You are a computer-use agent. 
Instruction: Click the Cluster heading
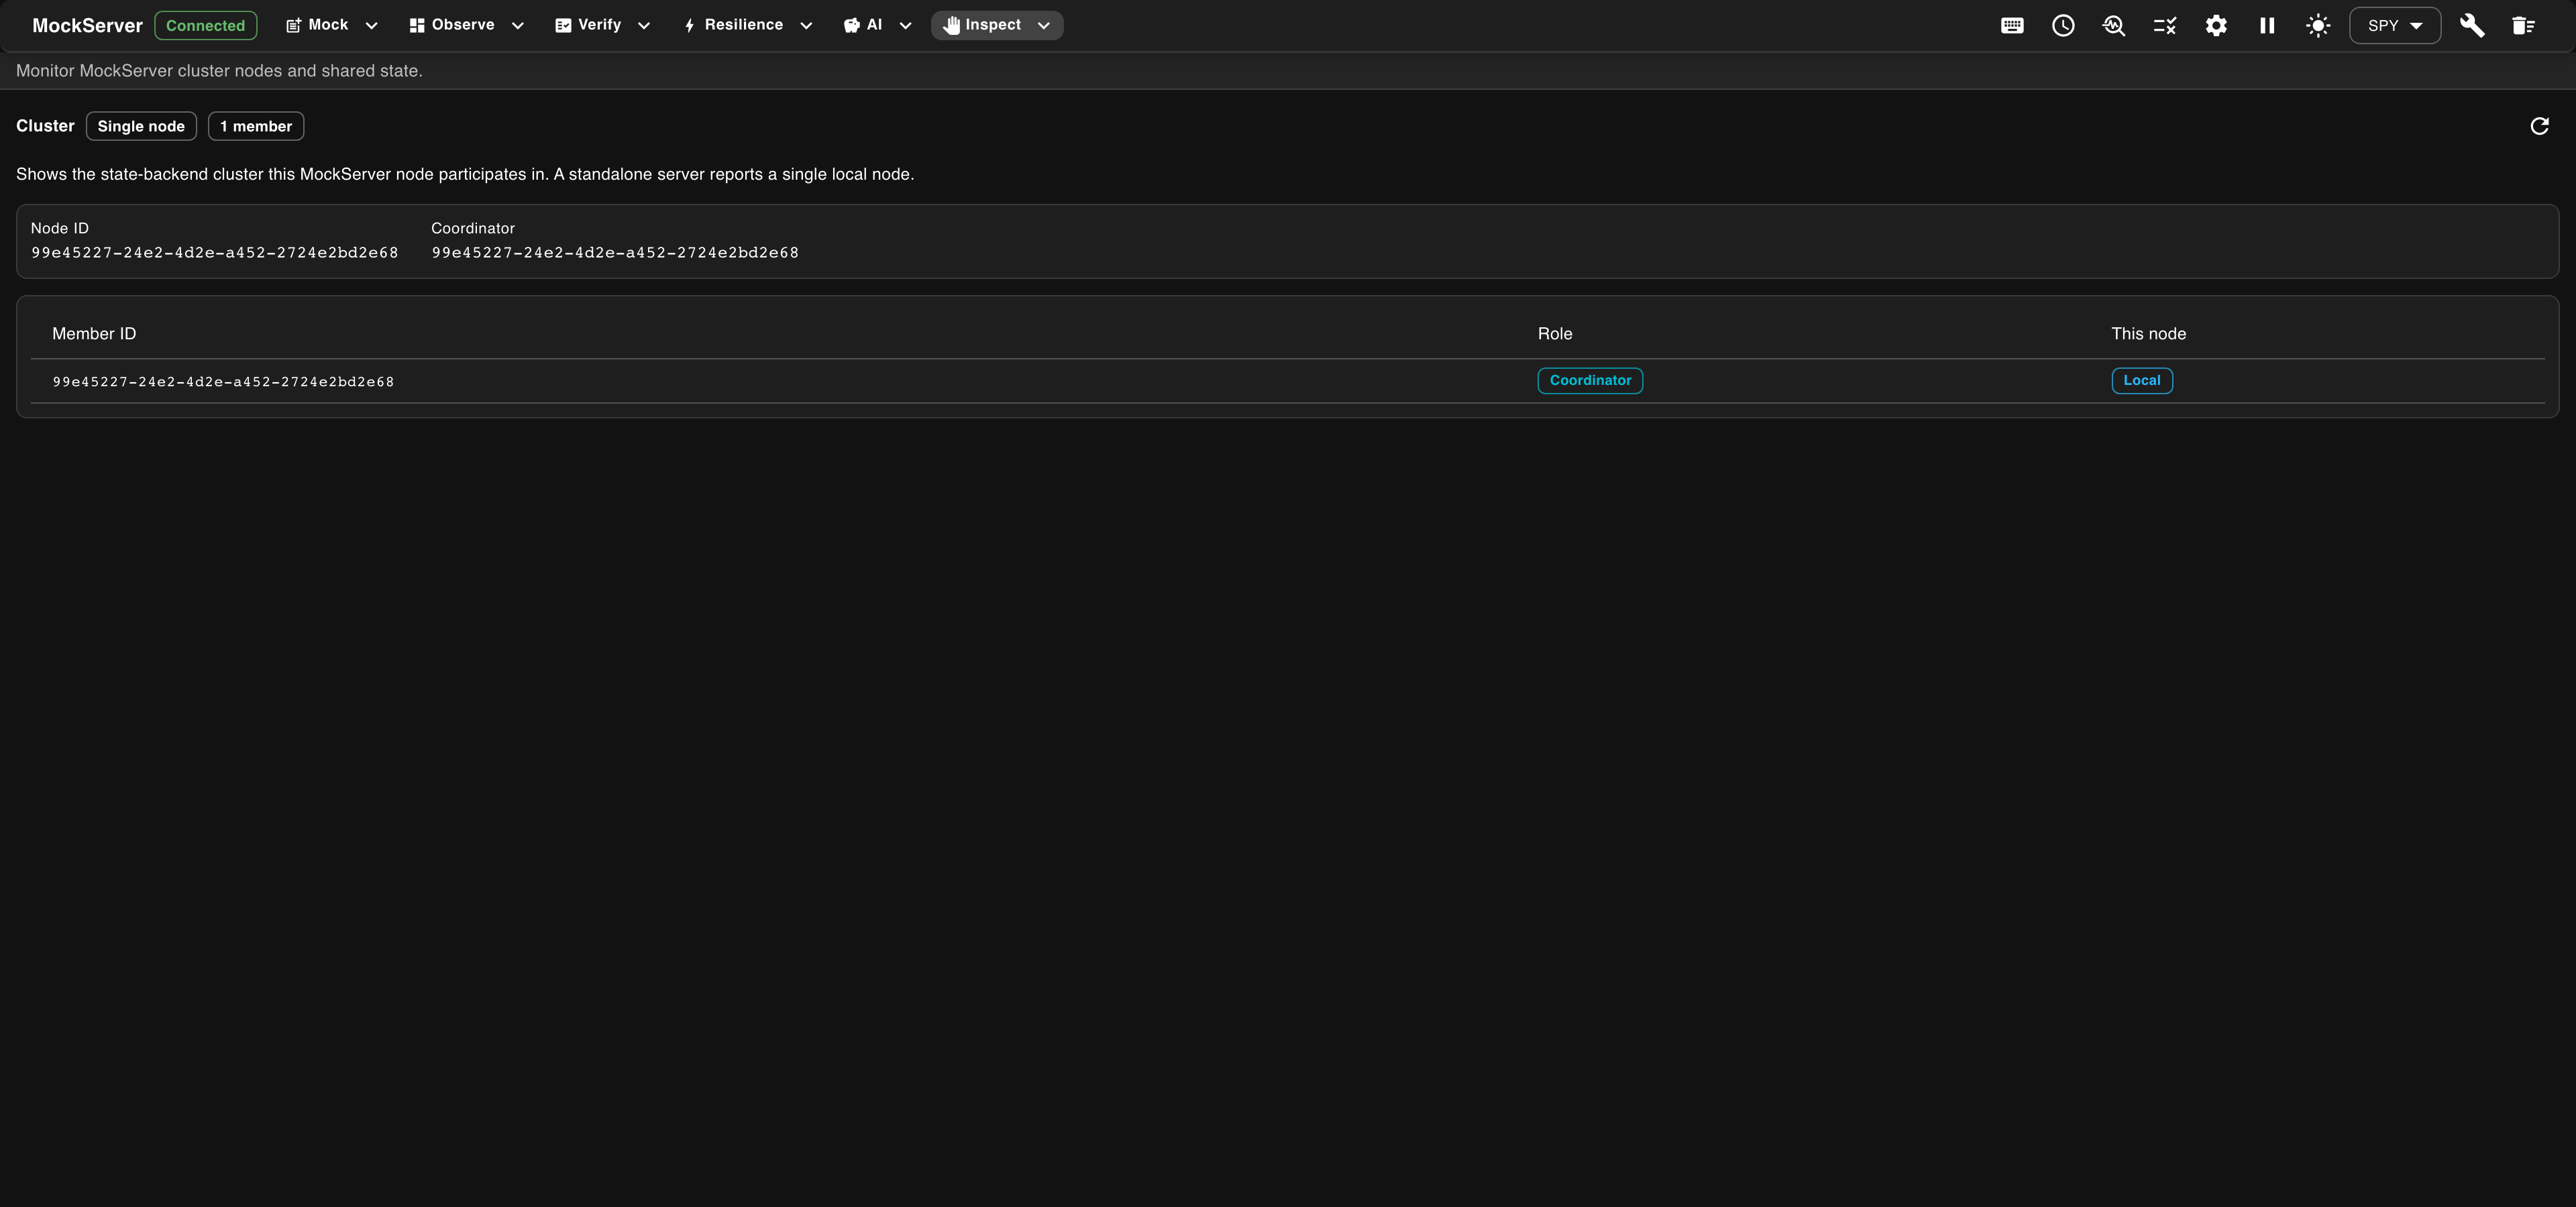click(x=45, y=126)
